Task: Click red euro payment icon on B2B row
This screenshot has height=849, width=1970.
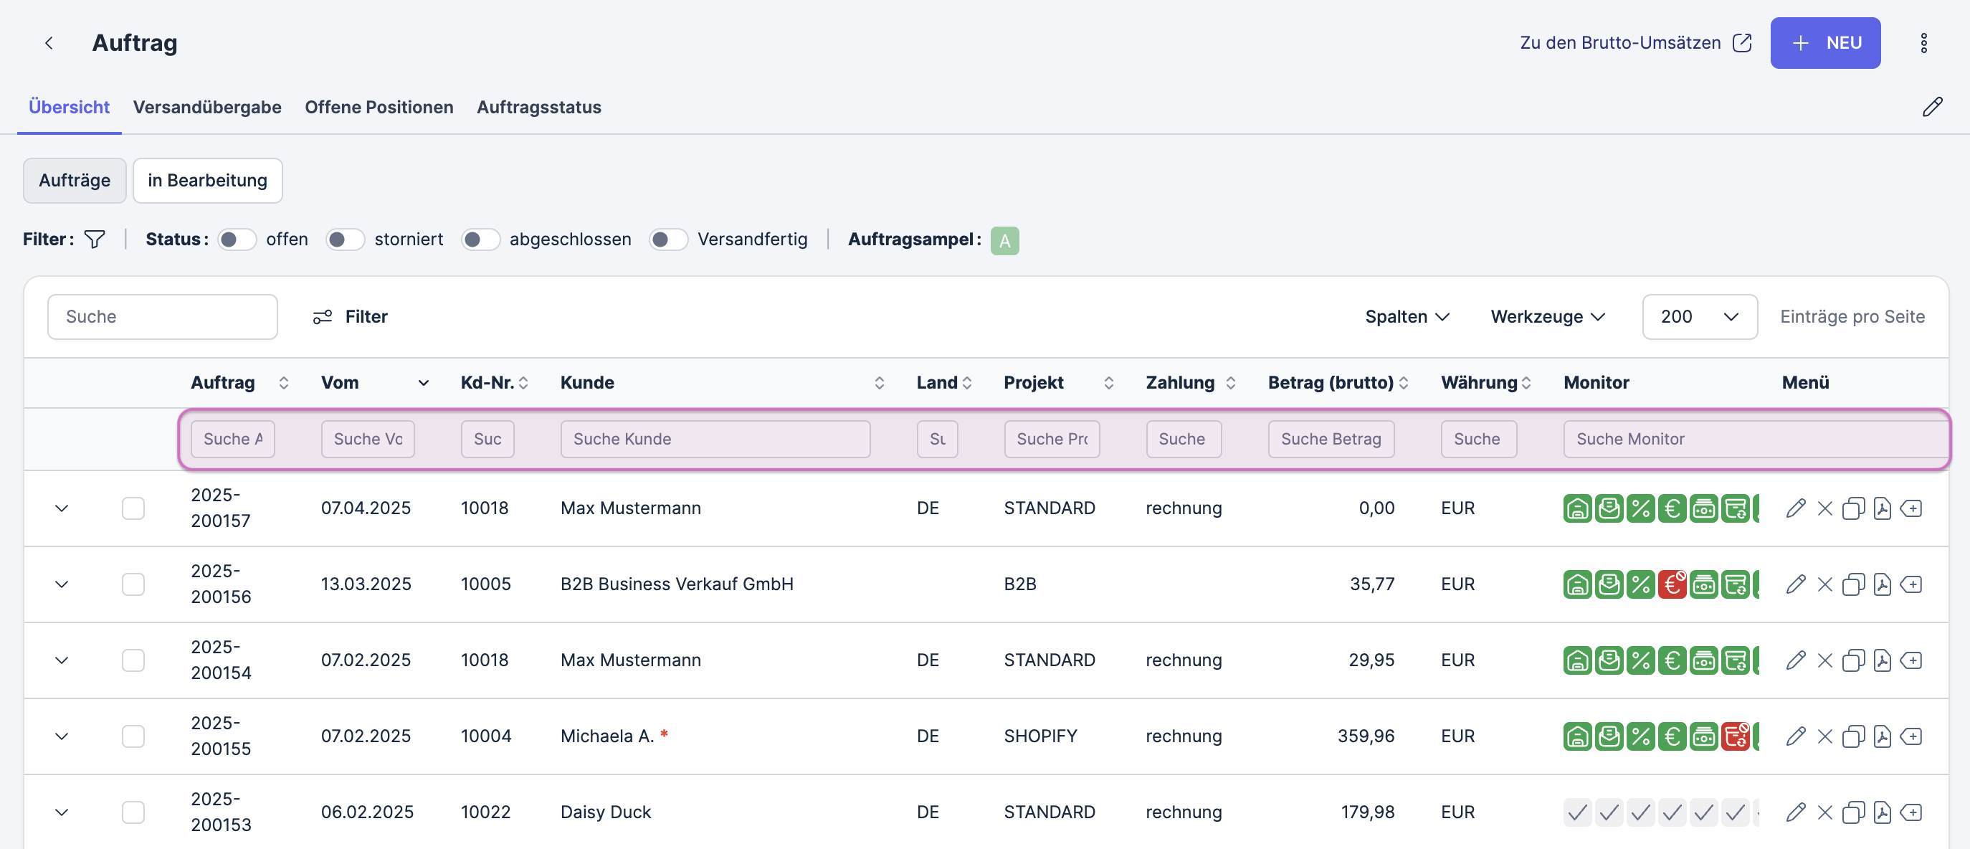Action: pyautogui.click(x=1672, y=584)
